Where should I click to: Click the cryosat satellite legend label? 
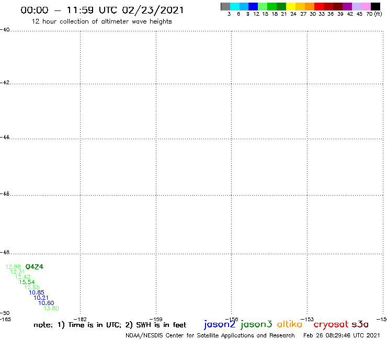click(331, 325)
